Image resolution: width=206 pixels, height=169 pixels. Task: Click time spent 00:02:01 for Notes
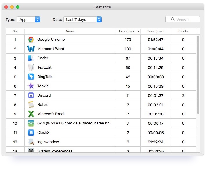pyautogui.click(x=156, y=105)
